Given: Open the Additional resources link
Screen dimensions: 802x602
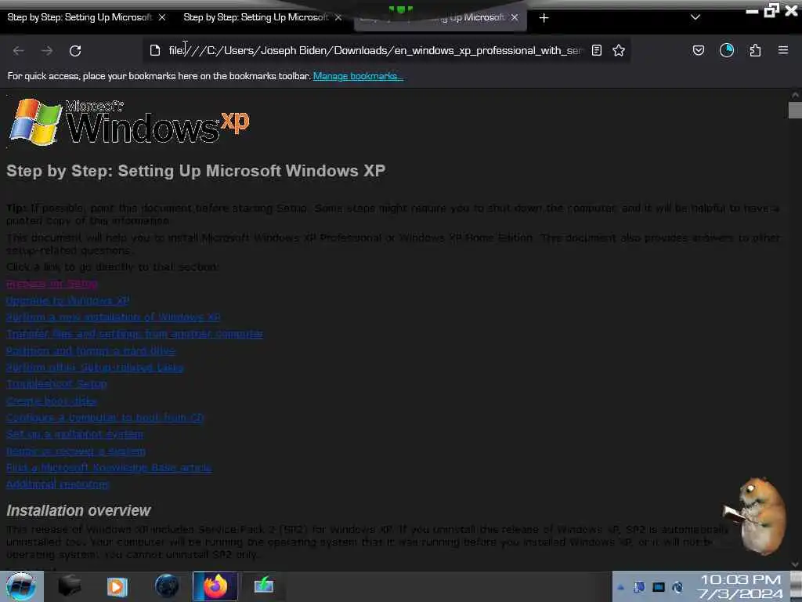Looking at the screenshot, I should (57, 484).
